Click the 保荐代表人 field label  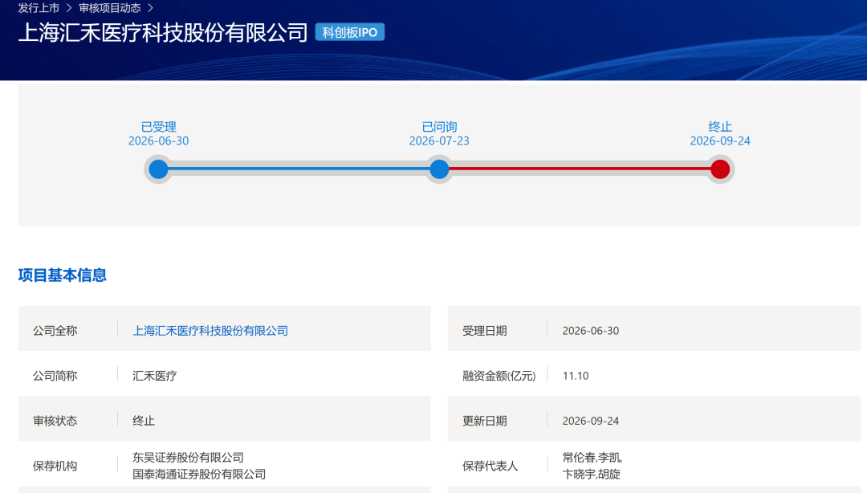[490, 466]
